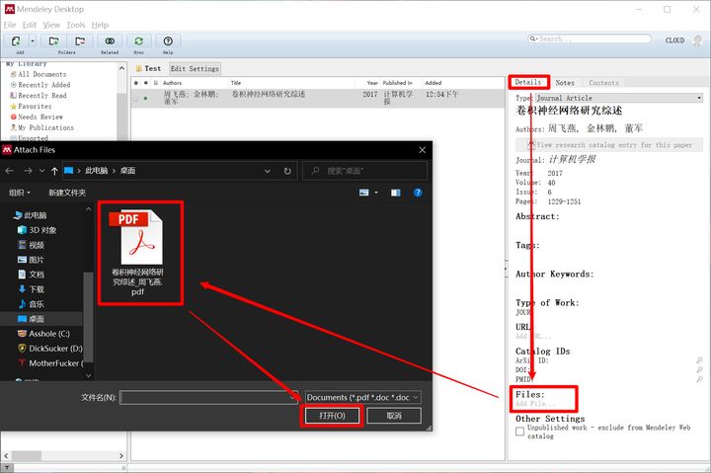Select 音乐 folder in the dialog tree

(x=32, y=304)
